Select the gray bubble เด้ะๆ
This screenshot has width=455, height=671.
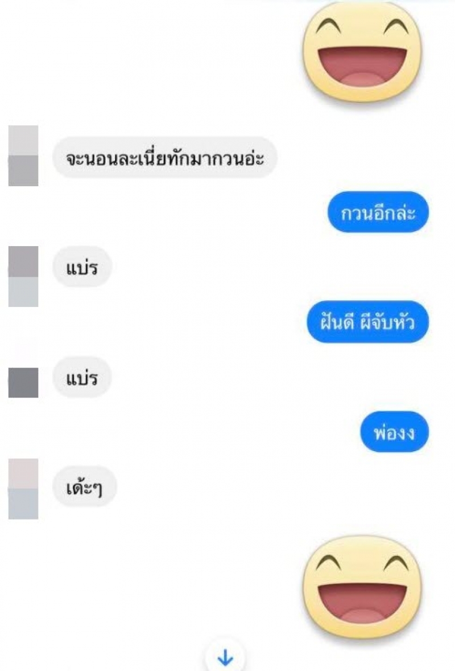click(x=85, y=486)
